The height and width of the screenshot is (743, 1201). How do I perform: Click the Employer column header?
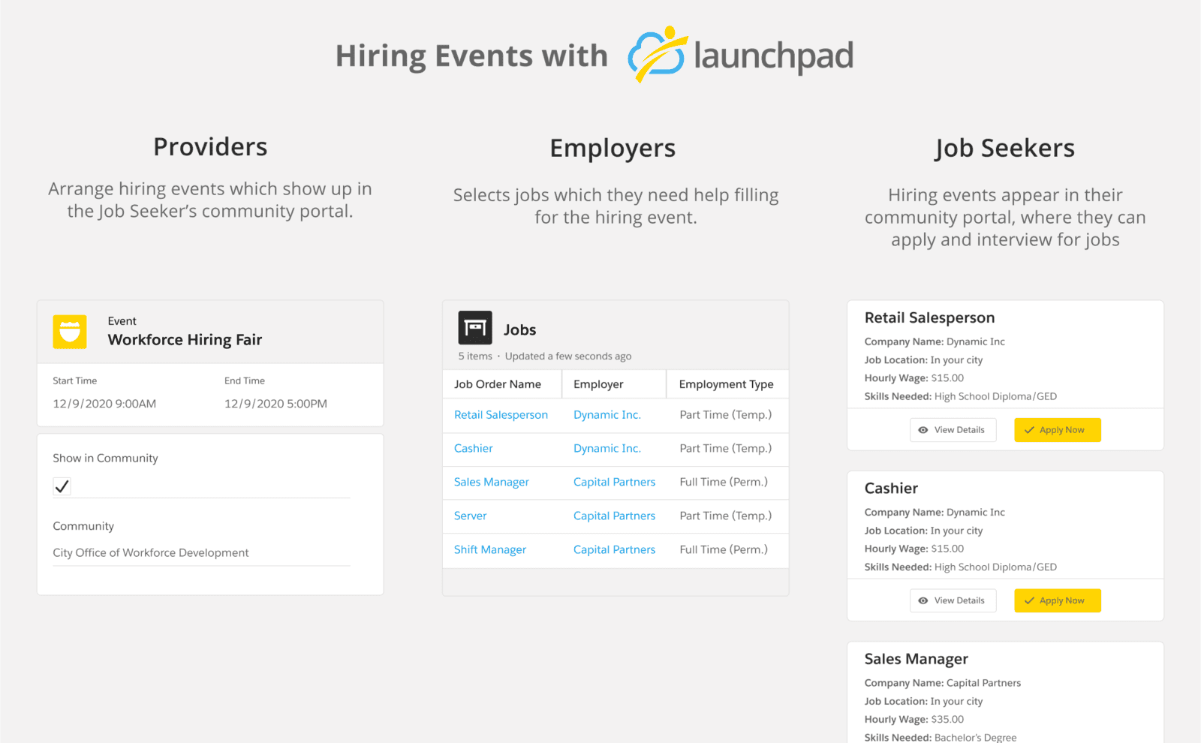[x=598, y=384]
